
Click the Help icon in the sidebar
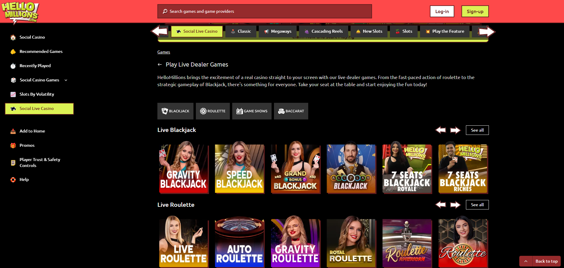[13, 179]
